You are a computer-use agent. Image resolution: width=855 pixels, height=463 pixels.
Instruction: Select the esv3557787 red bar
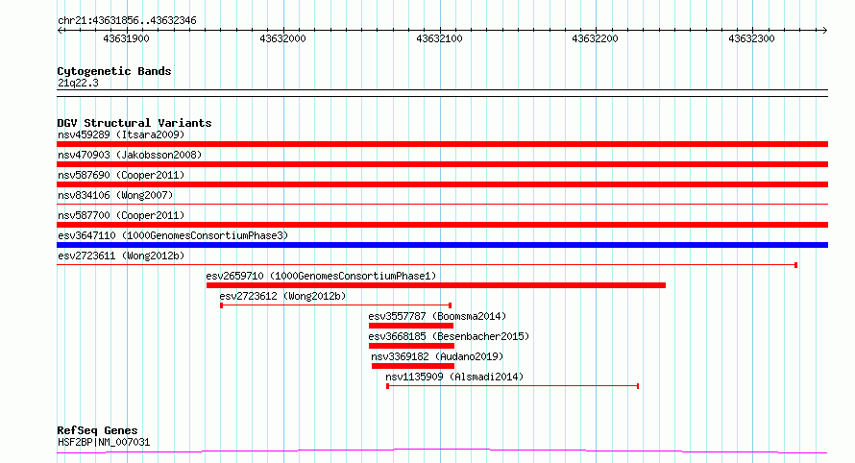pyautogui.click(x=411, y=326)
